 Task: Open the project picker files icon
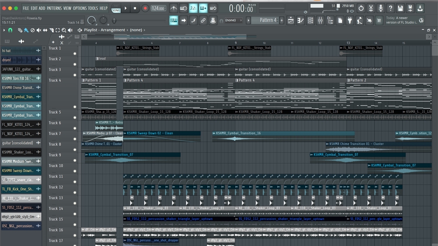point(340,20)
